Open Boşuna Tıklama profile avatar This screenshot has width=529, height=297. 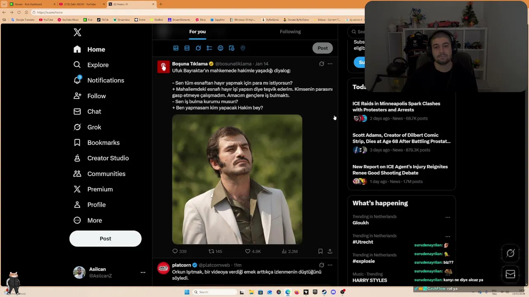point(163,67)
